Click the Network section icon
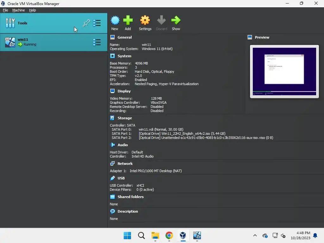 click(x=112, y=164)
